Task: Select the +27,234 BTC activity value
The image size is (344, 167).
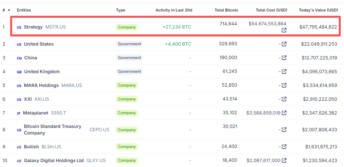Action: click(x=177, y=27)
